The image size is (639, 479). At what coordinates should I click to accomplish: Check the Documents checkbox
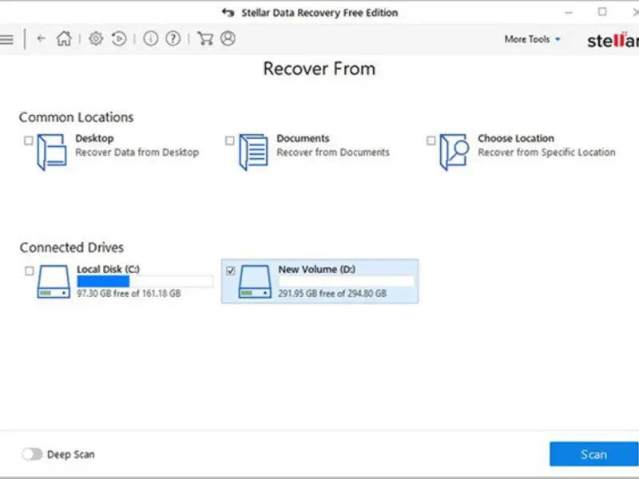(x=230, y=141)
